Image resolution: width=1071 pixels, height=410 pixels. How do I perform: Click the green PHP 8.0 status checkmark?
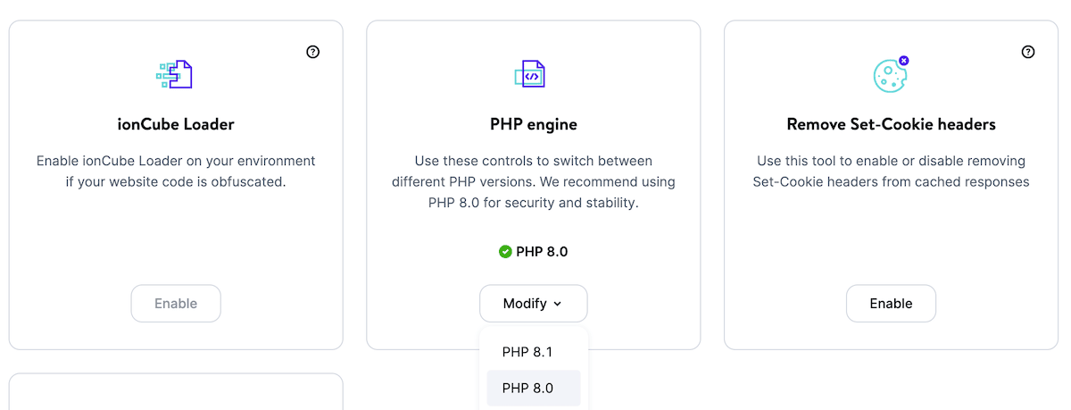pos(505,252)
